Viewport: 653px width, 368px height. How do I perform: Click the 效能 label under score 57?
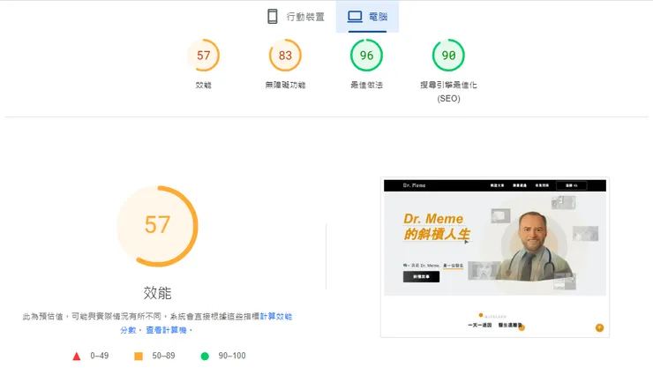[203, 85]
